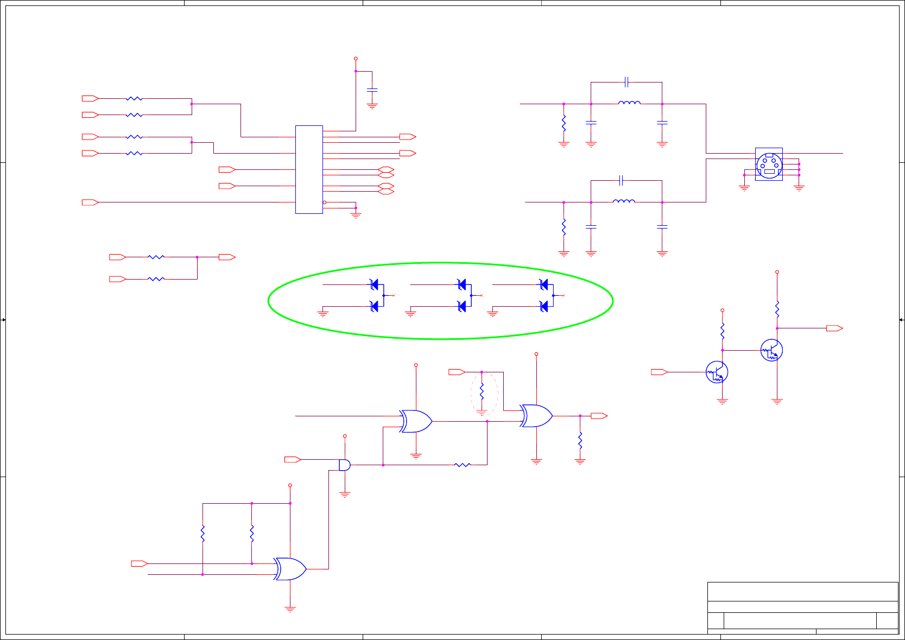Click the input port feeding the transistor base
This screenshot has width=905, height=640.
pos(659,372)
